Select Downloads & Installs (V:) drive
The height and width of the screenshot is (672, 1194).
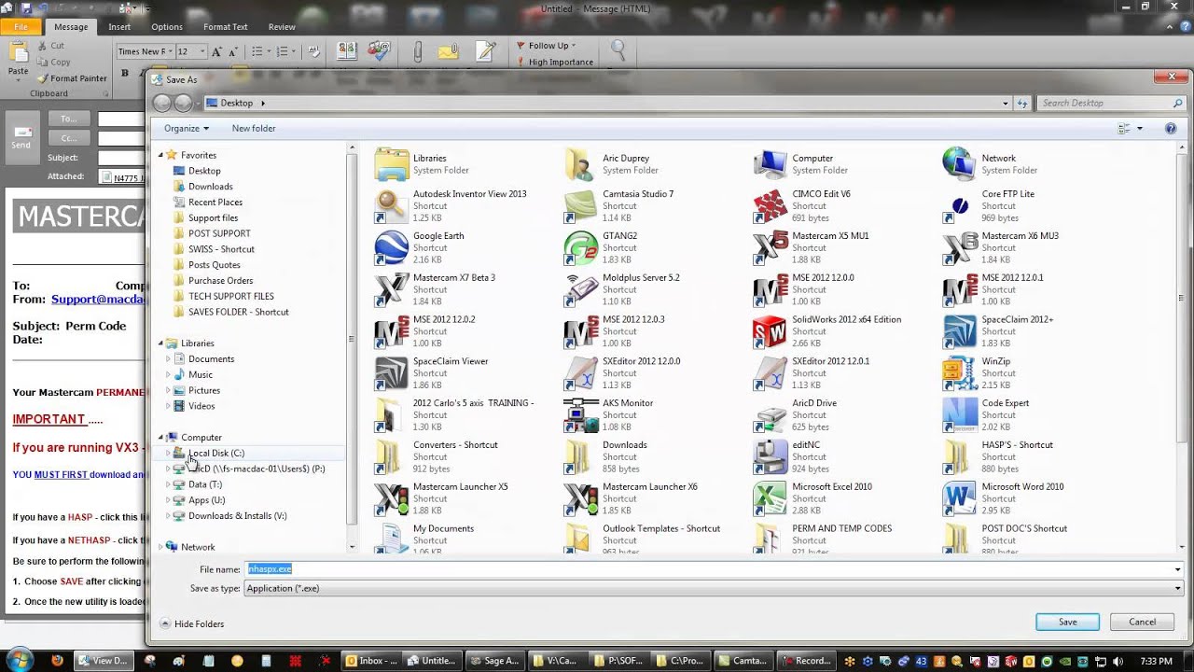238,515
